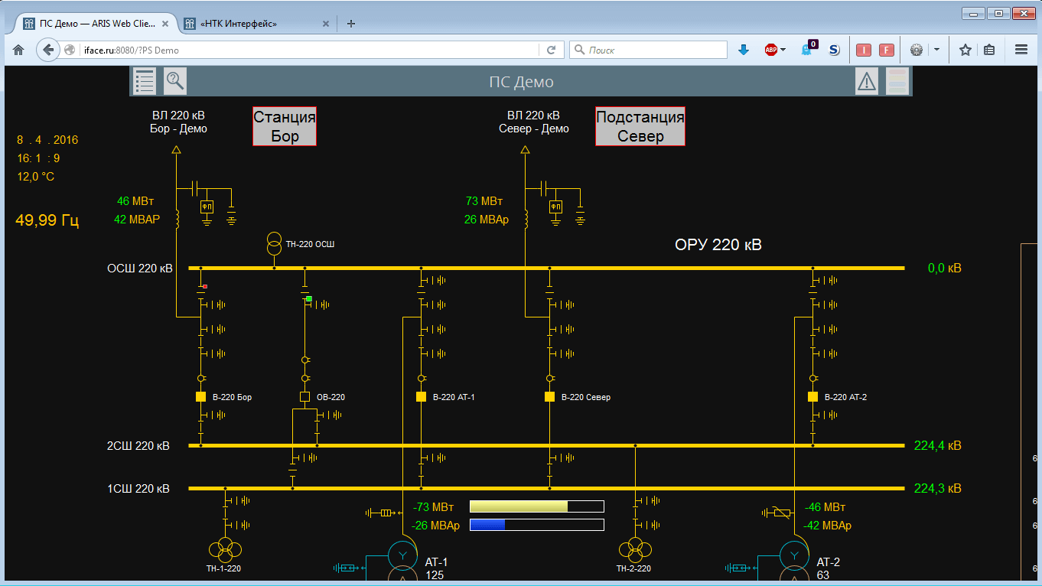Select the ТН-1-220 voltage transformer symbol
The height and width of the screenshot is (586, 1042).
coord(225,549)
